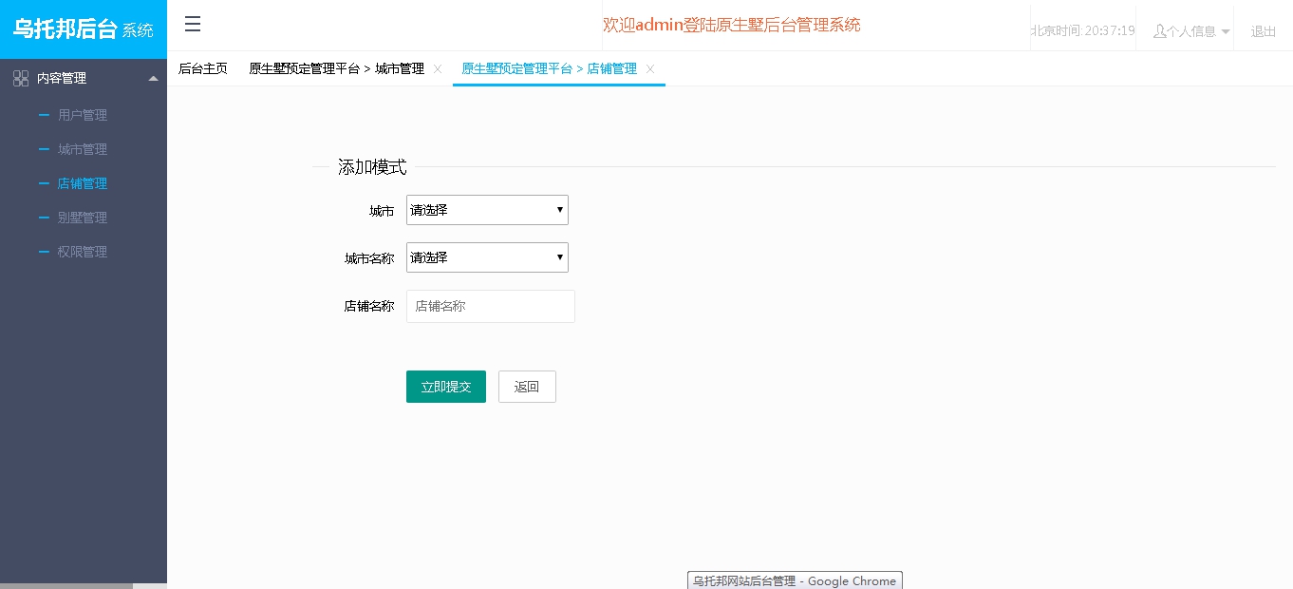
Task: Select the 店铺管理 tab
Action: coord(549,69)
